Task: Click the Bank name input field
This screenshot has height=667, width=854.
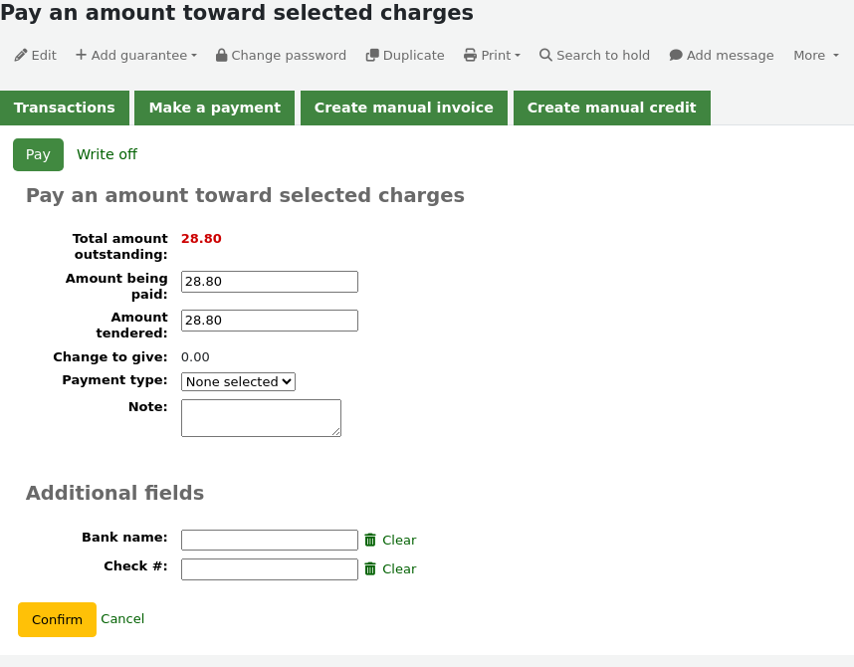Action: click(x=270, y=540)
